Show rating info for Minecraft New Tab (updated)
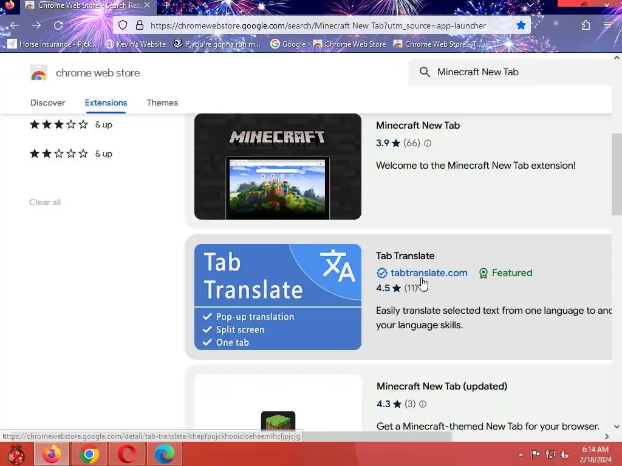 pyautogui.click(x=423, y=404)
